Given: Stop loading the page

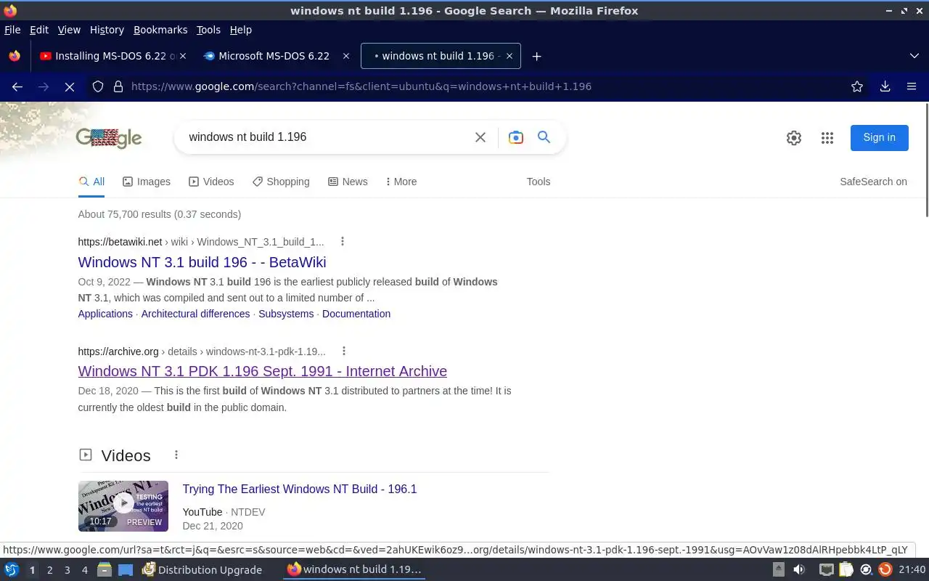Looking at the screenshot, I should click(x=70, y=86).
